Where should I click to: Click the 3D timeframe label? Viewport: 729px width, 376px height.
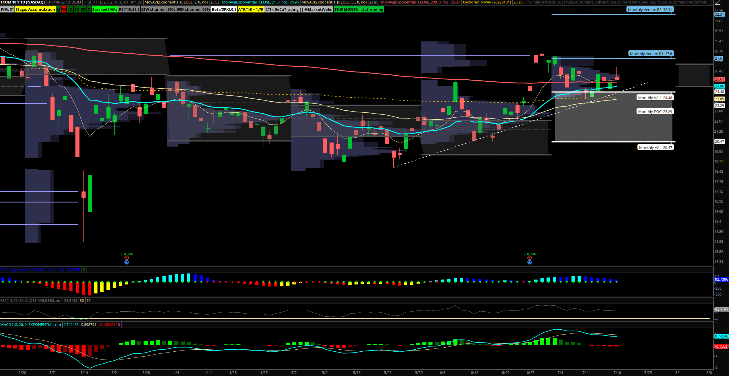coord(77,9)
